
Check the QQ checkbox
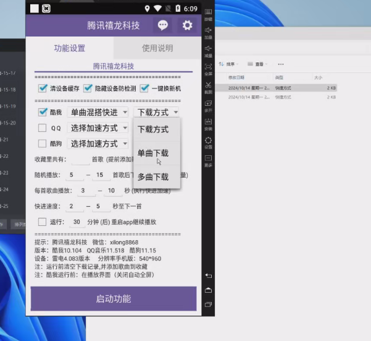(x=42, y=128)
